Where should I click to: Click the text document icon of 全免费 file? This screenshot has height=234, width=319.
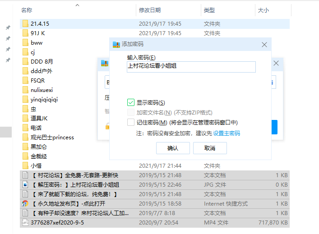[25, 175]
